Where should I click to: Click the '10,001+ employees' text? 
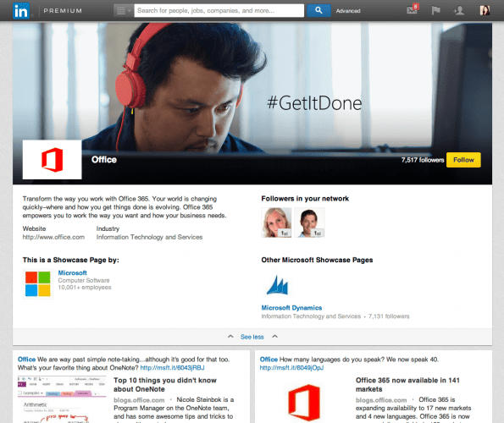pyautogui.click(x=85, y=288)
